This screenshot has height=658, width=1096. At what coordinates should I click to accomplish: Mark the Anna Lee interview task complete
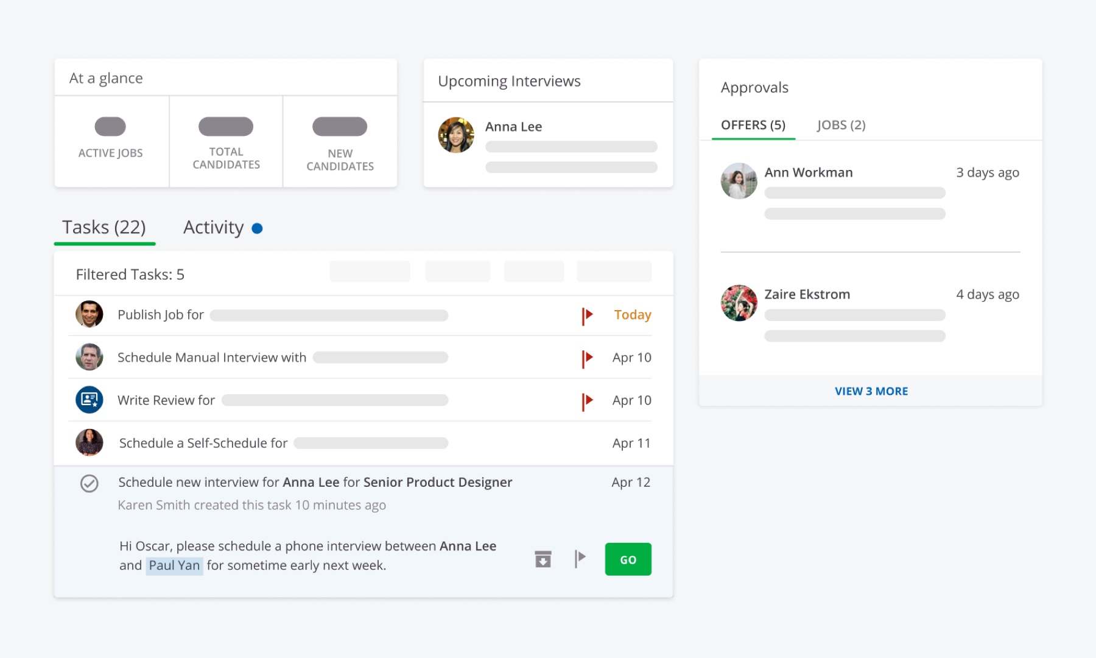coord(90,484)
